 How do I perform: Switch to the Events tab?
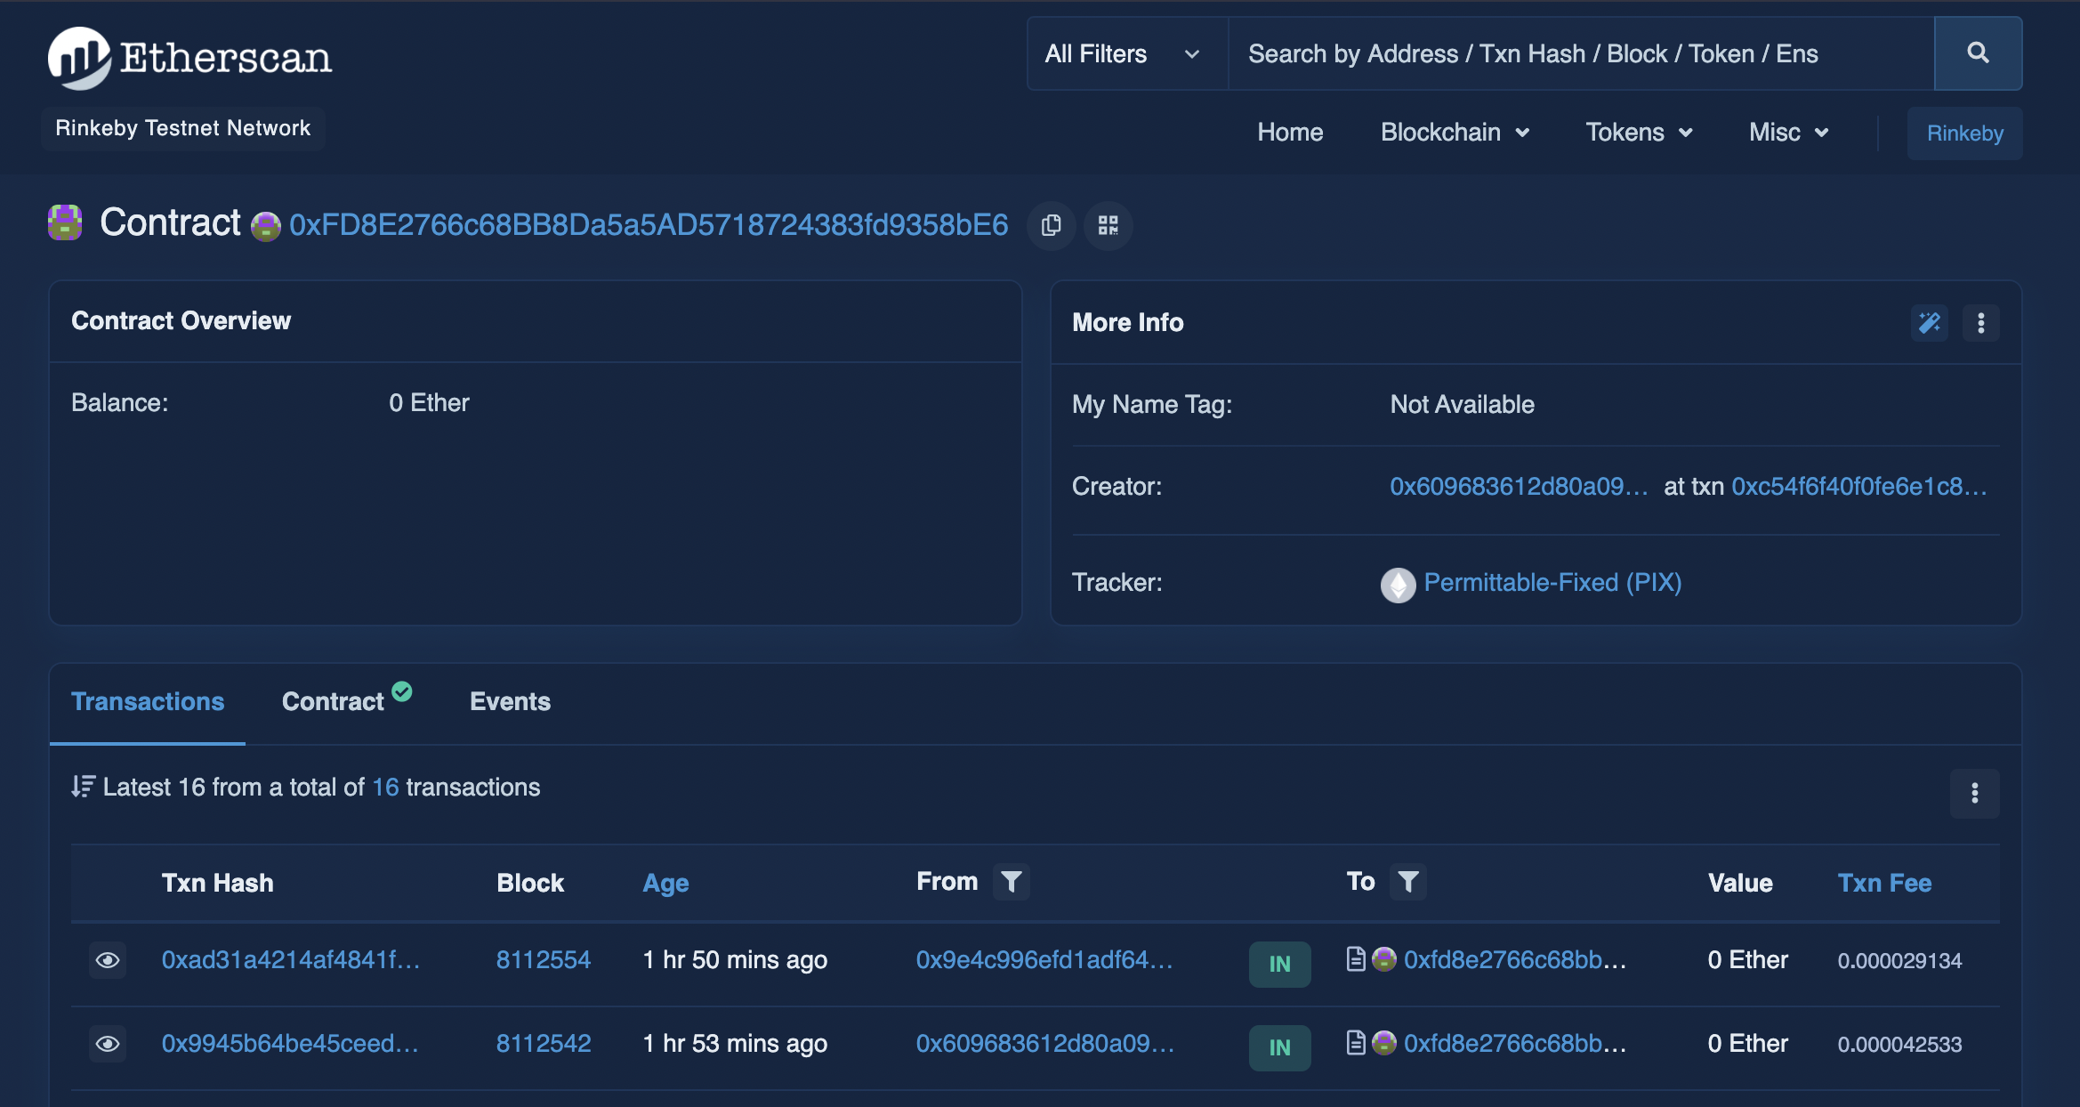tap(510, 701)
